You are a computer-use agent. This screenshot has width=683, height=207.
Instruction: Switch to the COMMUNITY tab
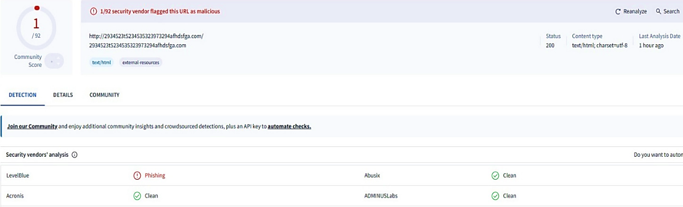[x=104, y=95]
